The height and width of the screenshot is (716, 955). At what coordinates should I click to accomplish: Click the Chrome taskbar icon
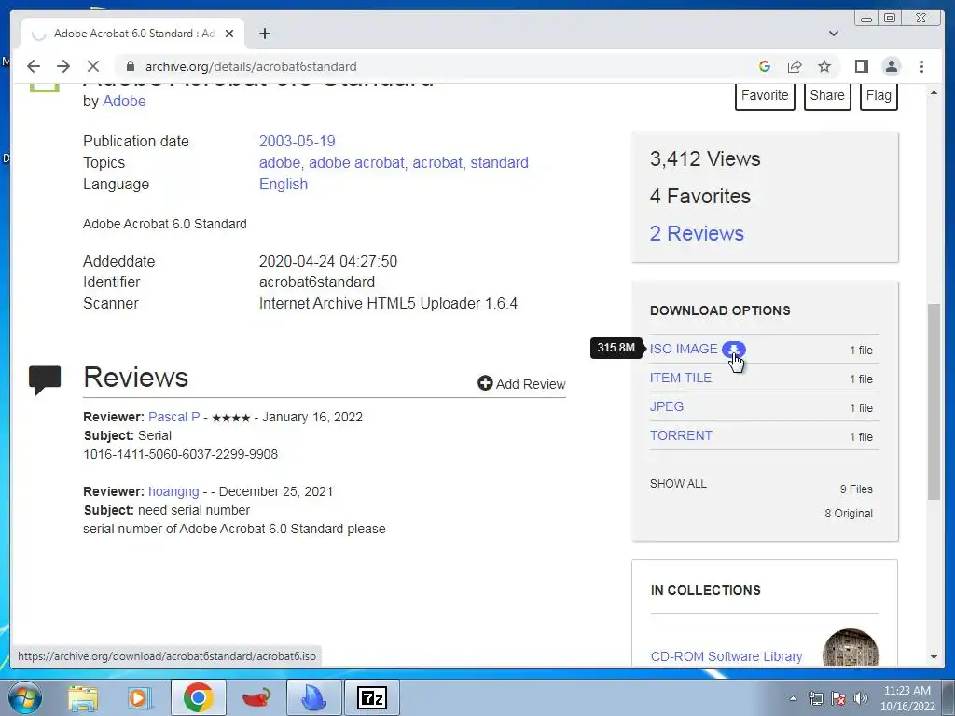point(198,697)
